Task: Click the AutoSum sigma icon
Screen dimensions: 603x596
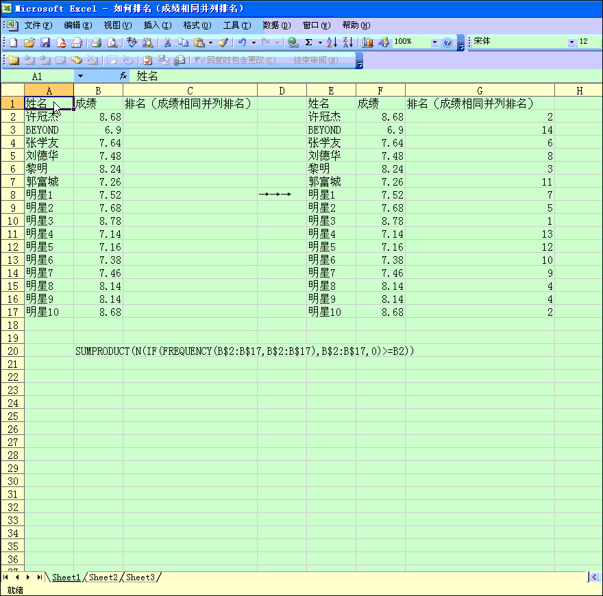Action: 308,42
